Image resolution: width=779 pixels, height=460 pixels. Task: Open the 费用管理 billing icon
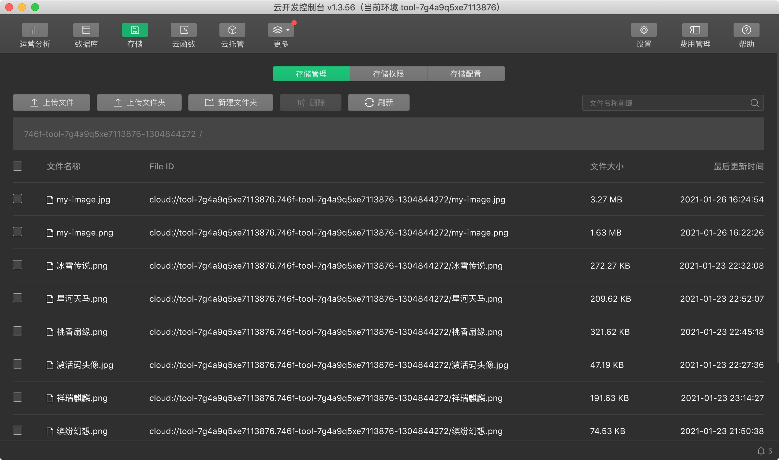click(x=695, y=30)
